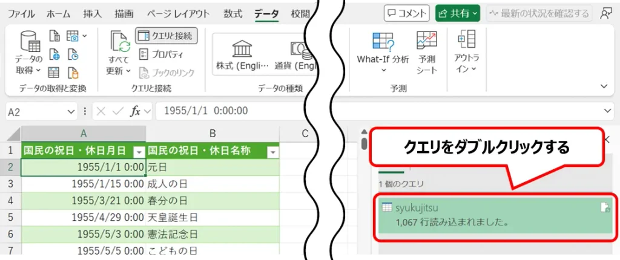Expand the 共有 dropdown arrow
Image resolution: width=620 pixels, height=260 pixels.
coord(475,13)
